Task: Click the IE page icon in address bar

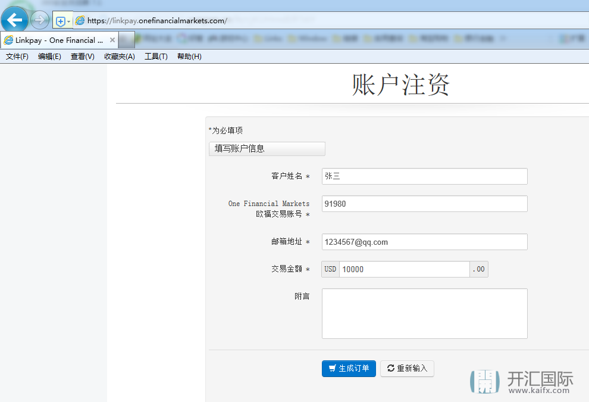Action: pyautogui.click(x=80, y=20)
